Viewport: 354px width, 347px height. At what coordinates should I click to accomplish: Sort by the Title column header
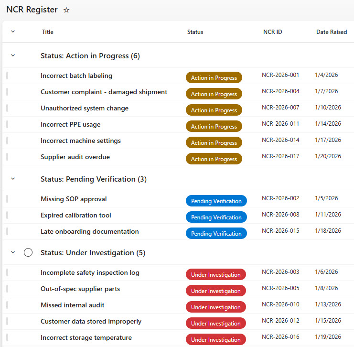pos(48,32)
